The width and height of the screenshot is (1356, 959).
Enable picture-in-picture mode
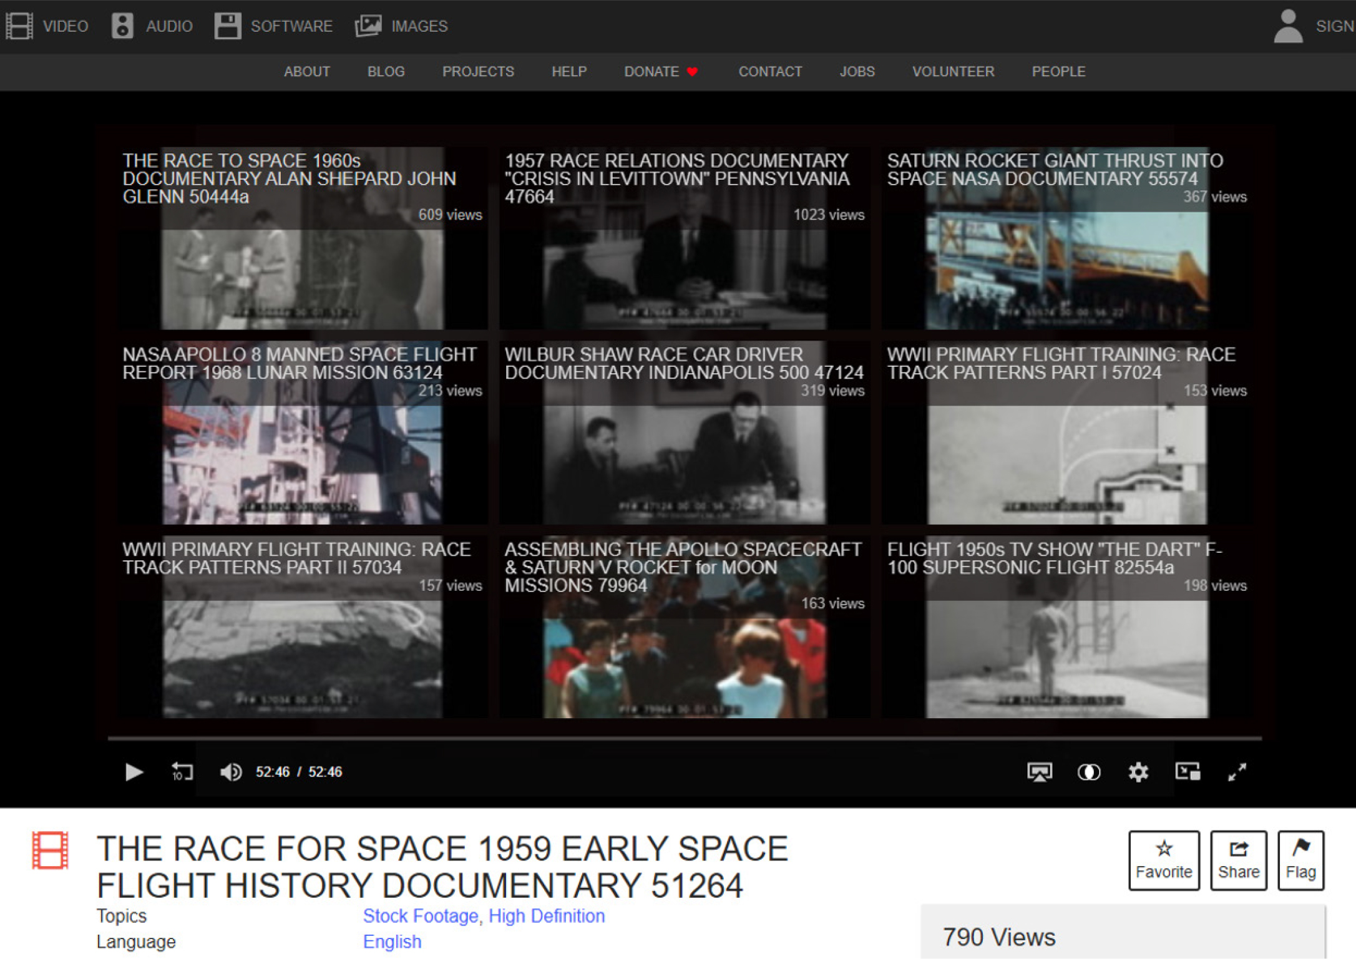pyautogui.click(x=1188, y=772)
